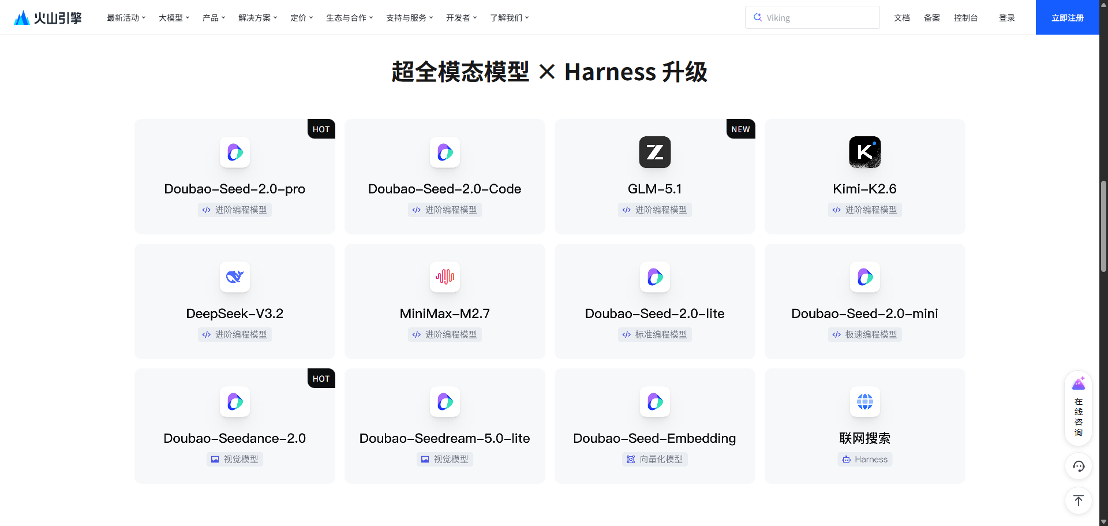The height and width of the screenshot is (526, 1108).
Task: Click the back-to-top arrow icon
Action: pos(1079,501)
